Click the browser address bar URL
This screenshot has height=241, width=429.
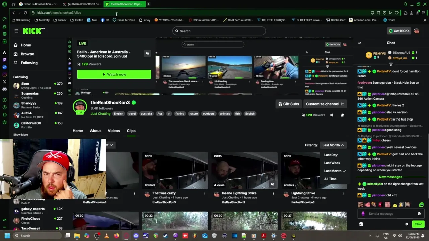(59, 13)
